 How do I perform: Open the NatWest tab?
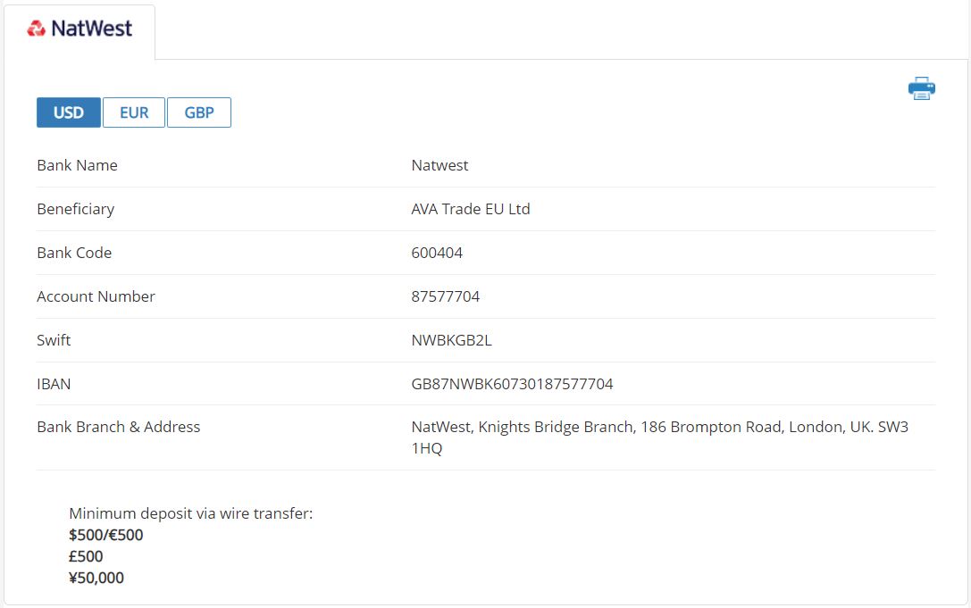click(80, 30)
